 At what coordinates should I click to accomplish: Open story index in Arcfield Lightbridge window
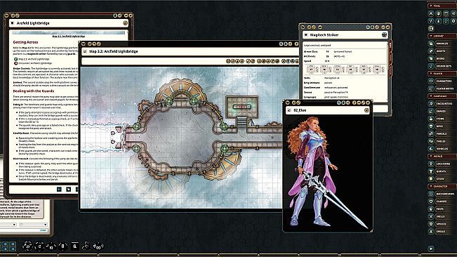69,190
